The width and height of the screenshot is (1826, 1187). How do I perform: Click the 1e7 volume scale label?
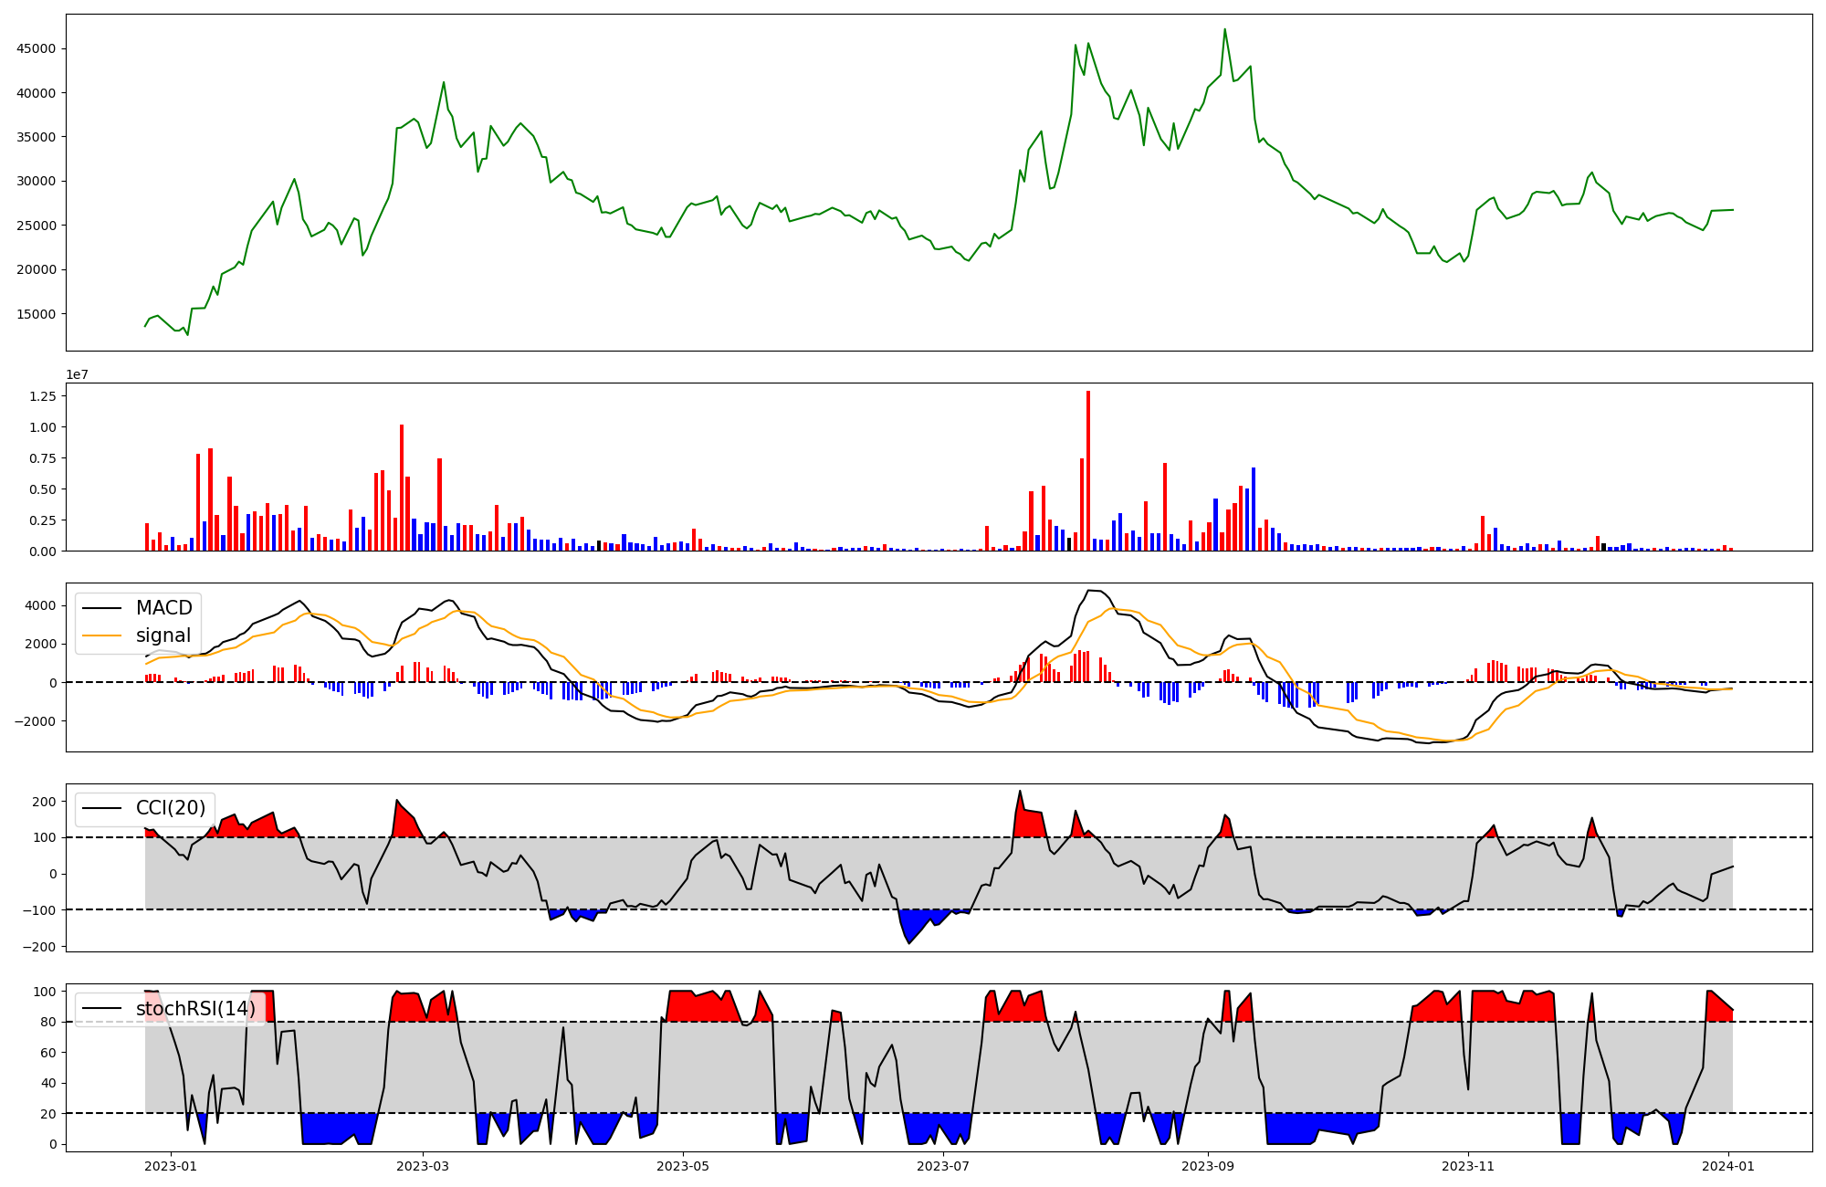pyautogui.click(x=78, y=374)
